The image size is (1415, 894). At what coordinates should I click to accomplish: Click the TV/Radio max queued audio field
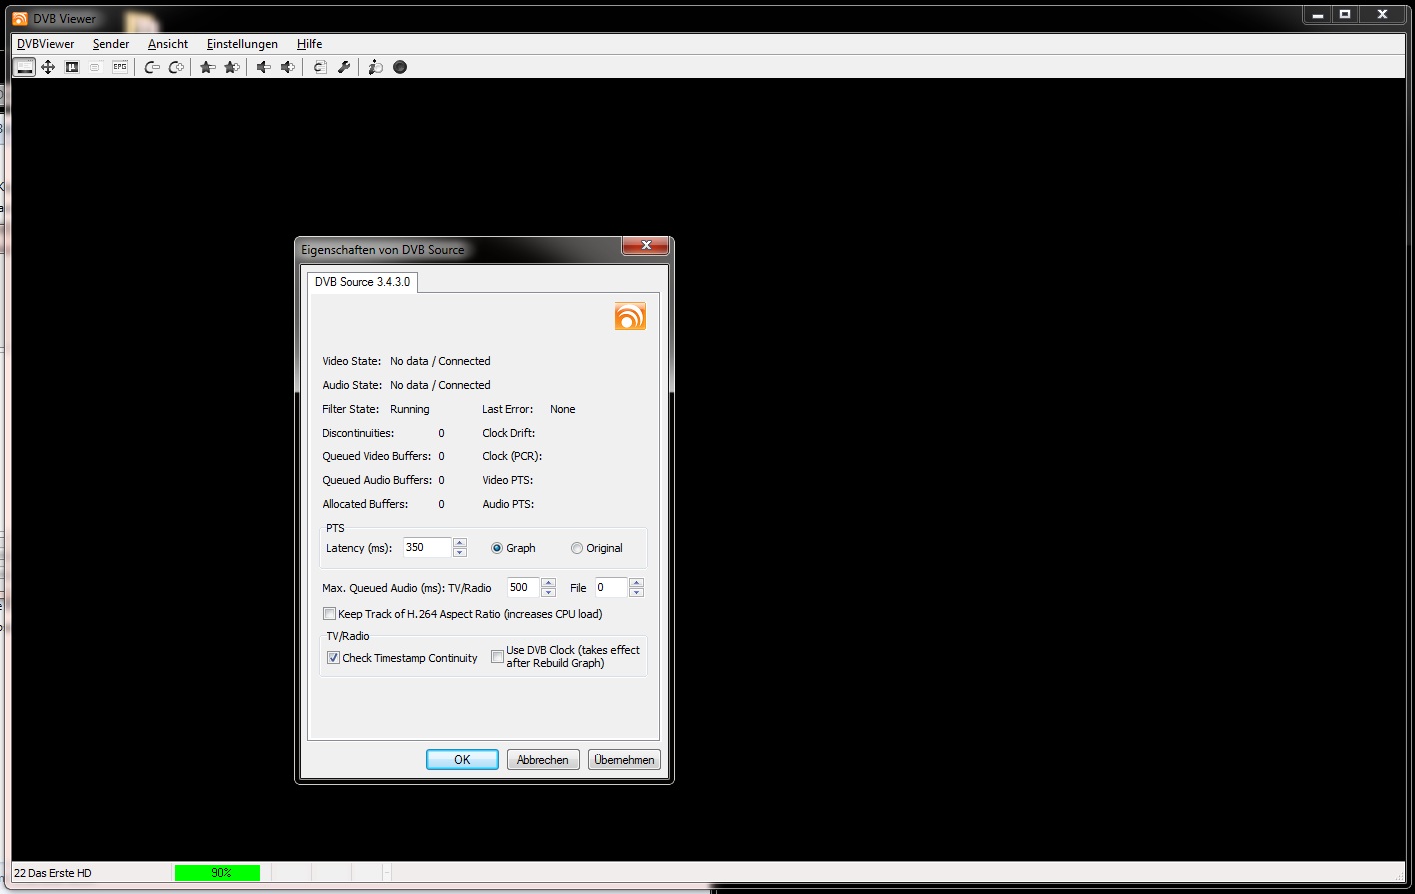(x=523, y=587)
